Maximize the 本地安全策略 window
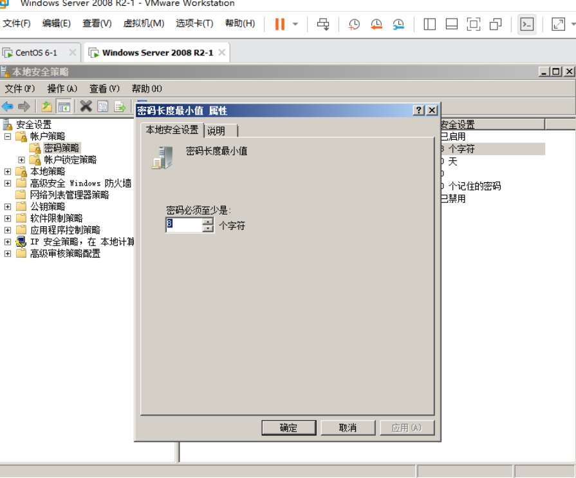Screen dimensions: 576x478 (556, 72)
